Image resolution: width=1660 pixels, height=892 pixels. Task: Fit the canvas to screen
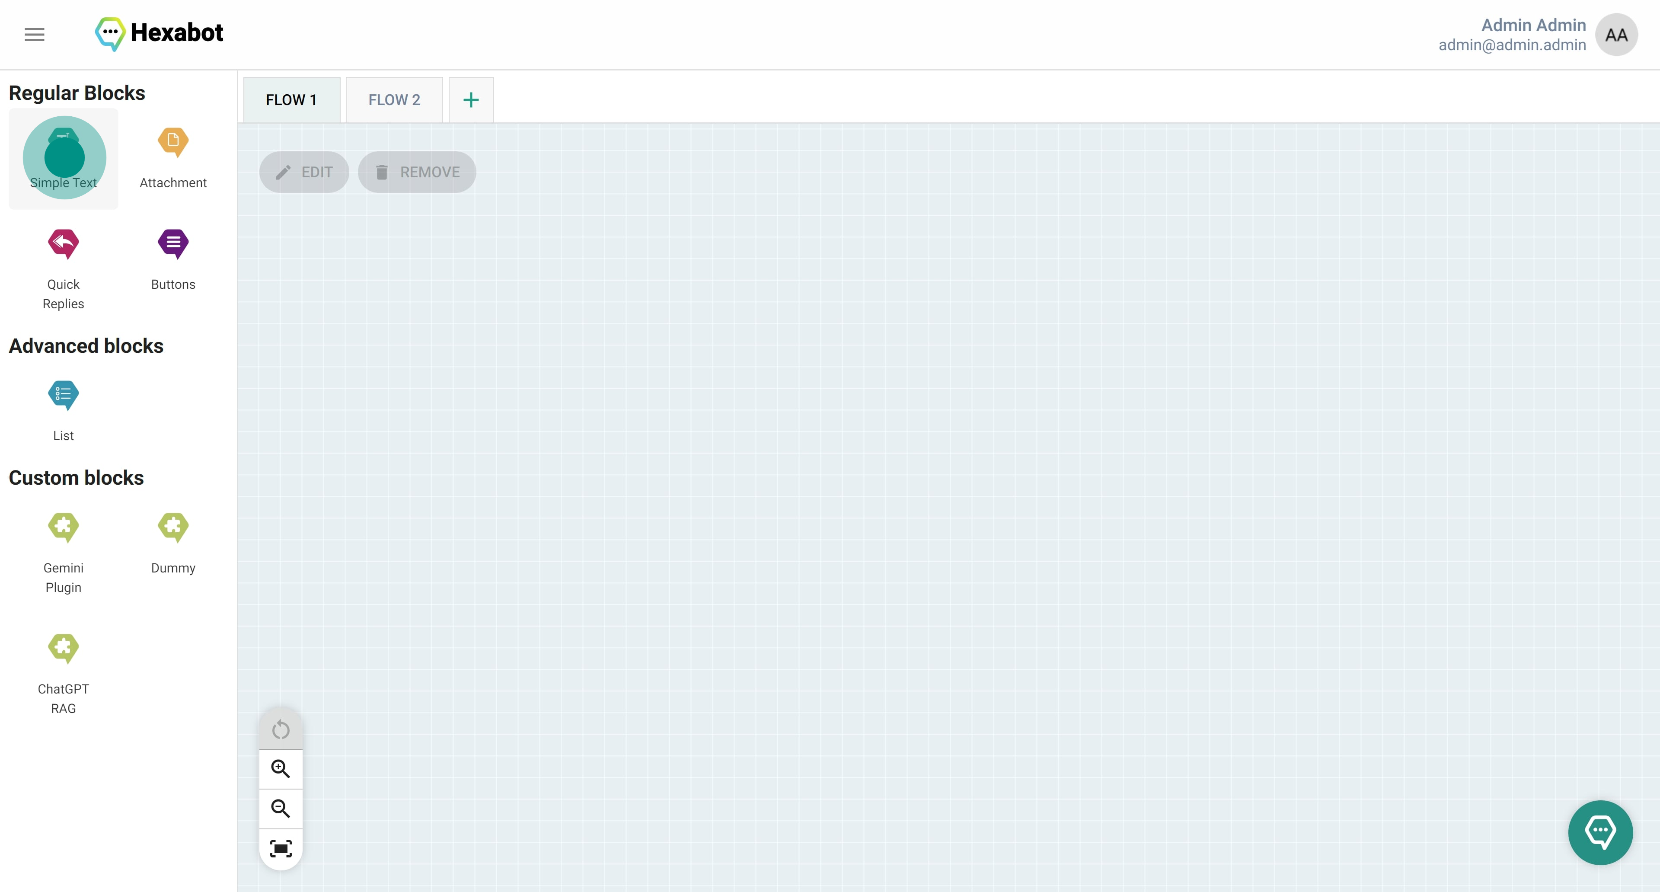click(280, 848)
